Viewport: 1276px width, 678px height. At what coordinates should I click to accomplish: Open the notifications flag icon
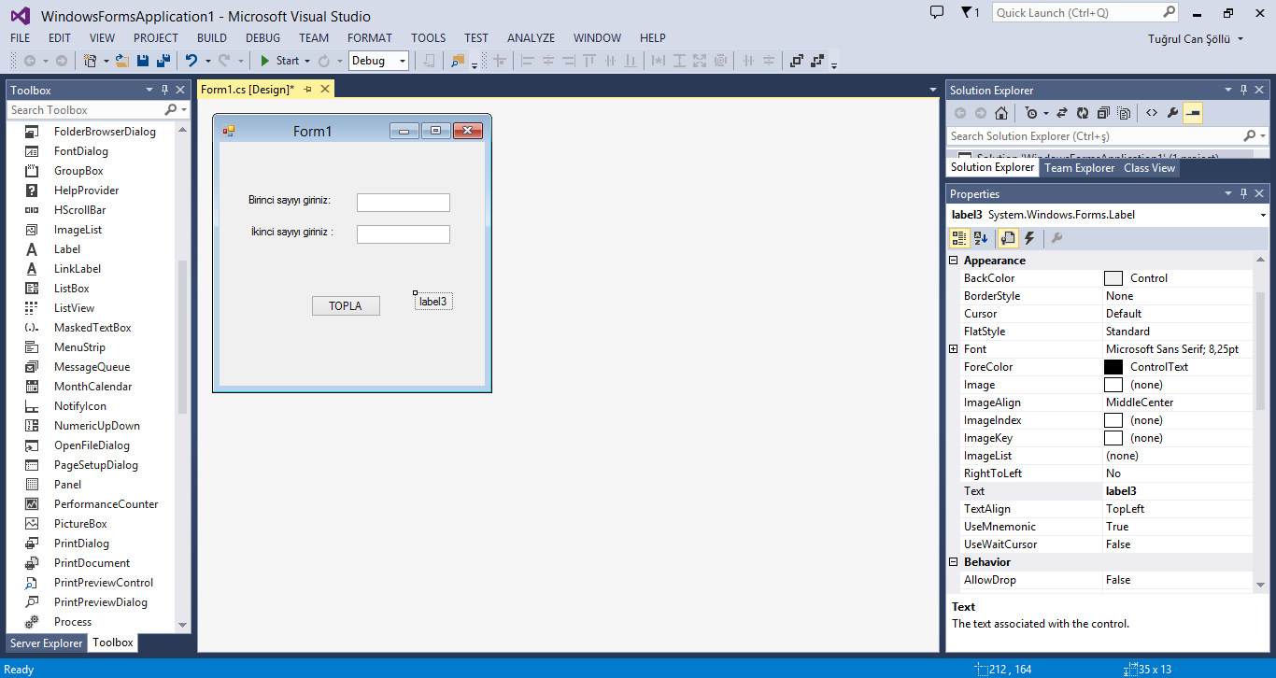point(970,13)
